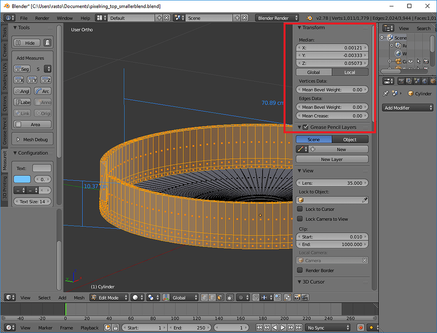Play the animation in reverse
437x333 pixels.
[x=274, y=327]
